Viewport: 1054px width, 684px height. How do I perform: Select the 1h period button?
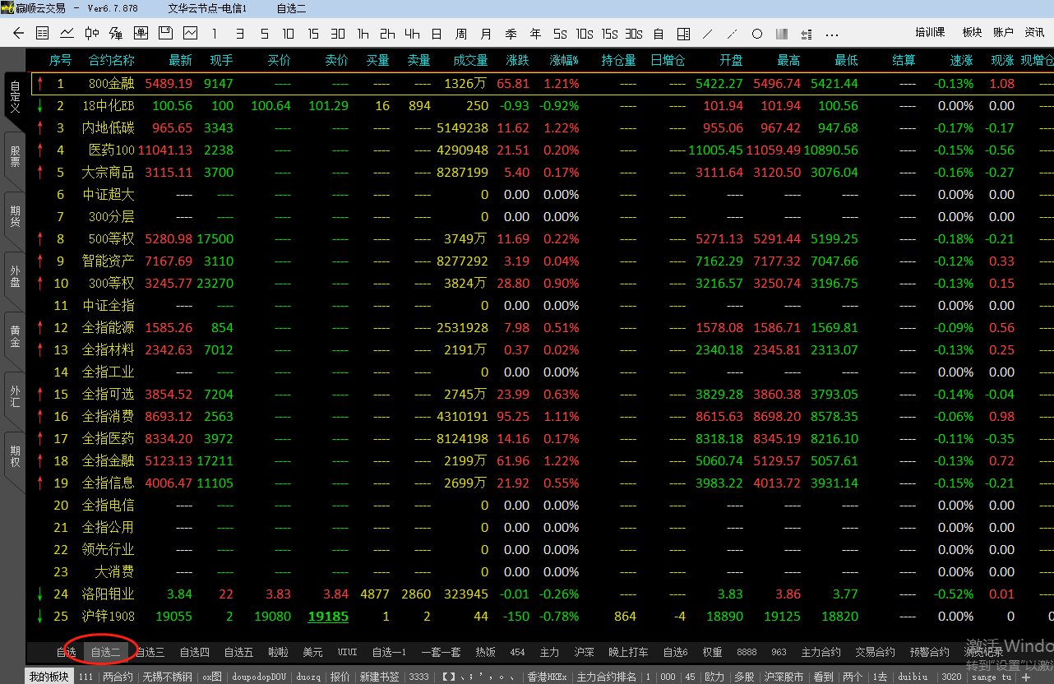pyautogui.click(x=363, y=34)
